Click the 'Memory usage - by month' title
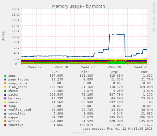The image size is (157, 136). coord(78,6)
